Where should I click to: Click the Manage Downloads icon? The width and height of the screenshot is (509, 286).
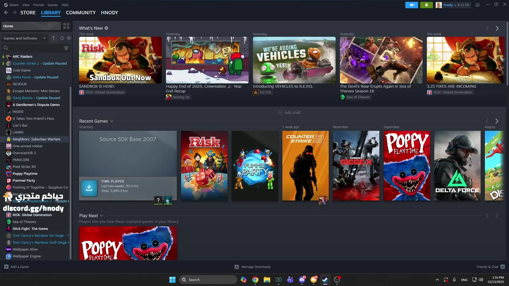[x=237, y=267]
